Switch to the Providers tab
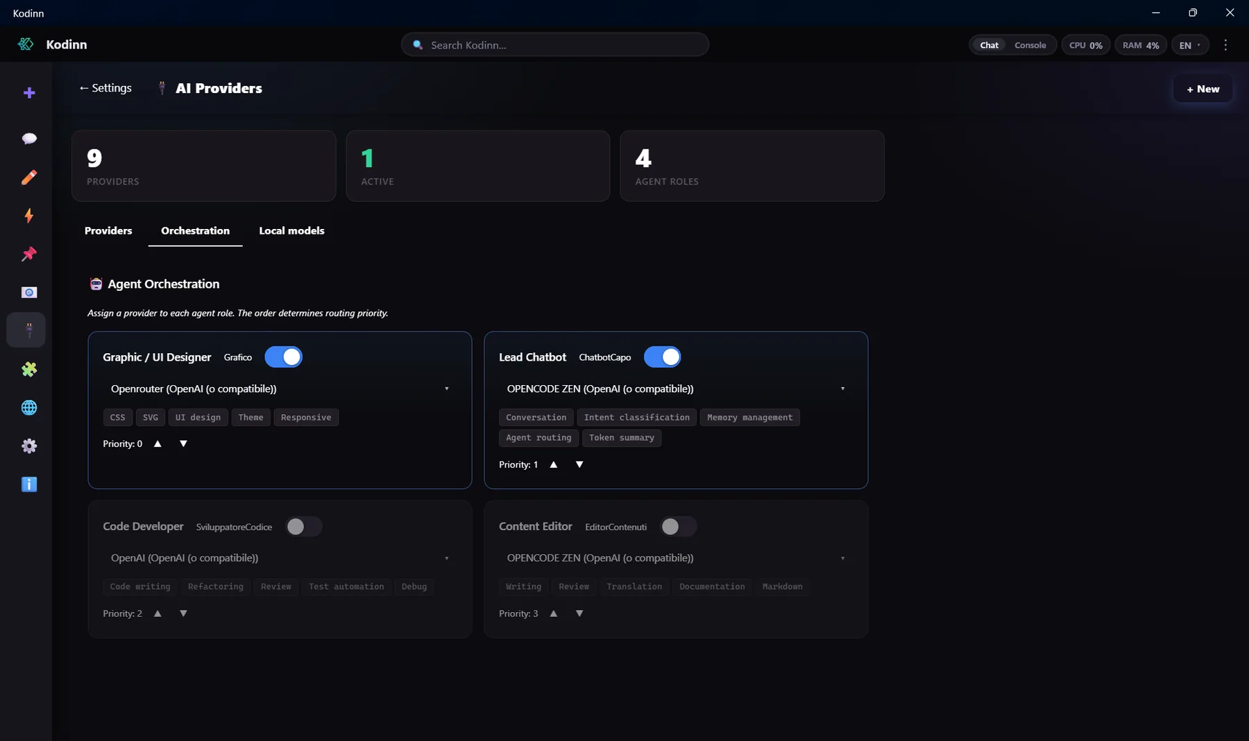 [x=108, y=231]
